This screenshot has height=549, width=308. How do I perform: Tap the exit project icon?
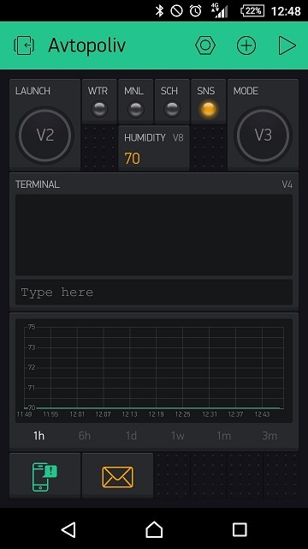(24, 45)
